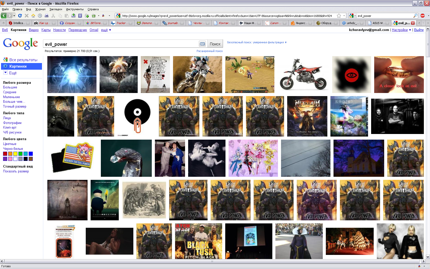The image size is (430, 269).
Task: Click the Downloads toolbar icon with green arrow
Action: point(73,16)
